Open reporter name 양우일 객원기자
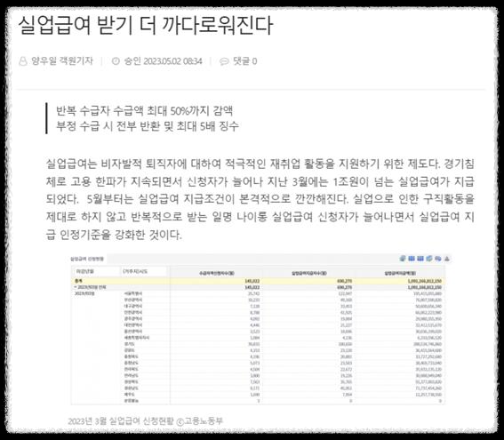Viewport: 504px width, 440px height. pos(62,60)
